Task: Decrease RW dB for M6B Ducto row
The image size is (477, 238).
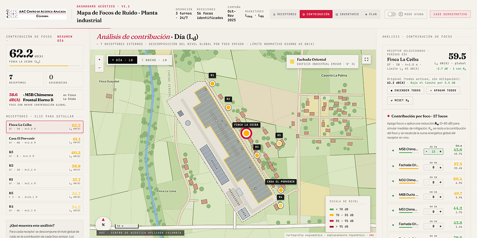Action: coord(426,197)
